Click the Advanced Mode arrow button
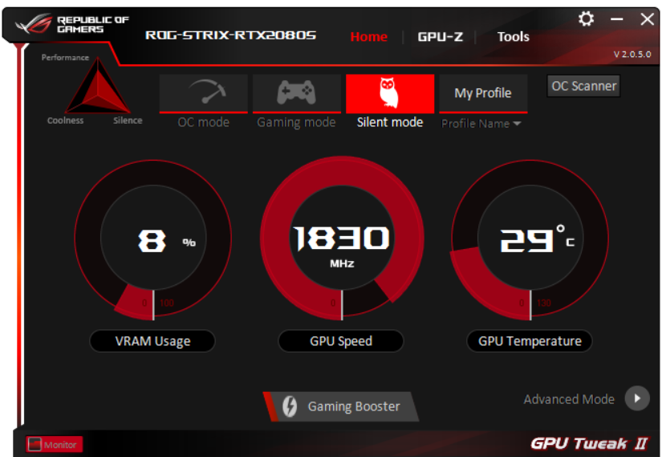This screenshot has width=662, height=457. (637, 398)
